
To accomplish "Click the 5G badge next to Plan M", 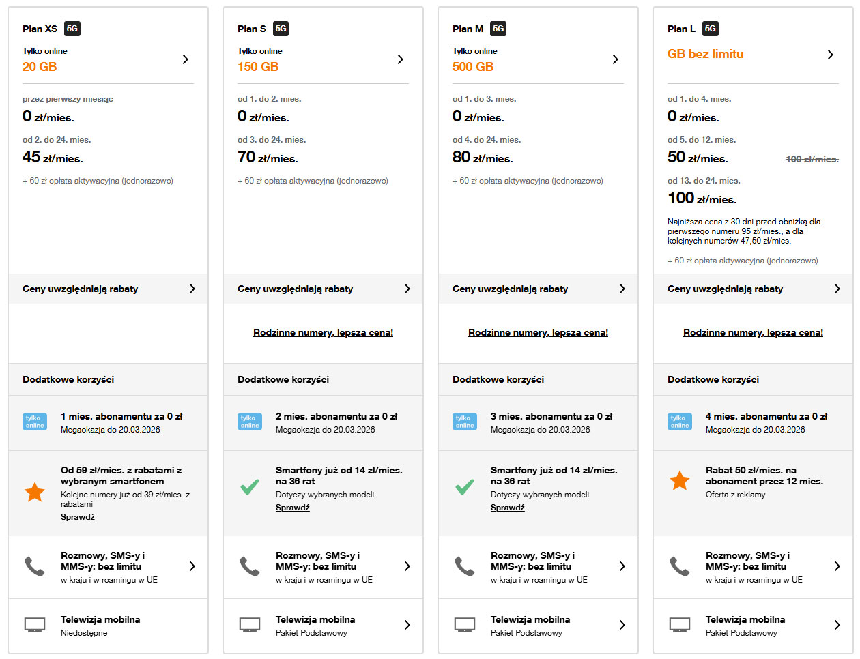I will coord(498,29).
